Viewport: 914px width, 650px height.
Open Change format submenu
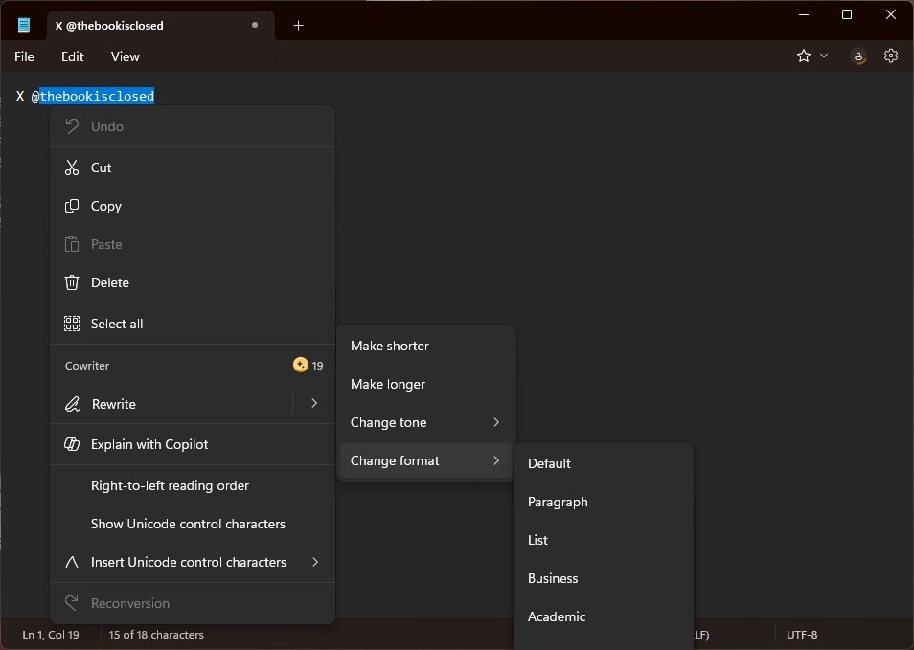(x=426, y=460)
